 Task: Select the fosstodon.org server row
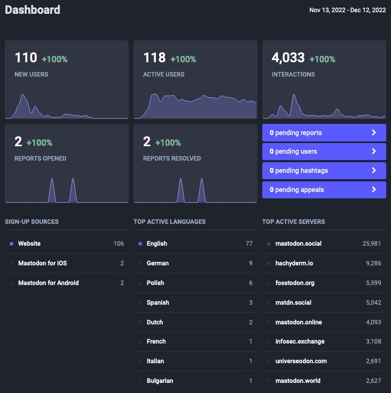[x=324, y=283]
